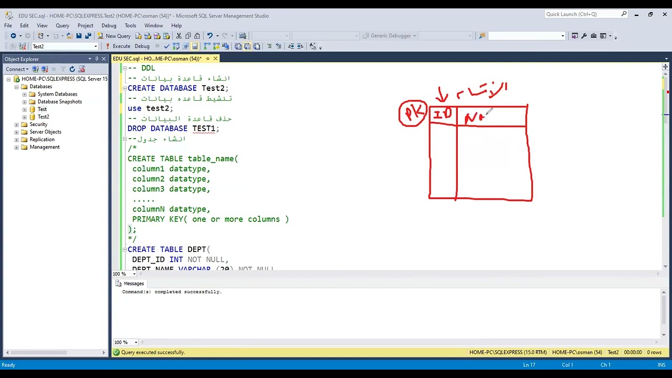Click Comment out selected lines icon
This screenshot has width=672, height=378.
click(269, 46)
